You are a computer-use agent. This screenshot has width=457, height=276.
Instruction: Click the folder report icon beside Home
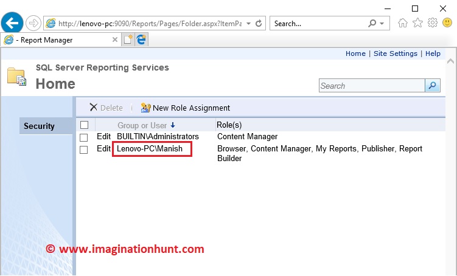[16, 77]
